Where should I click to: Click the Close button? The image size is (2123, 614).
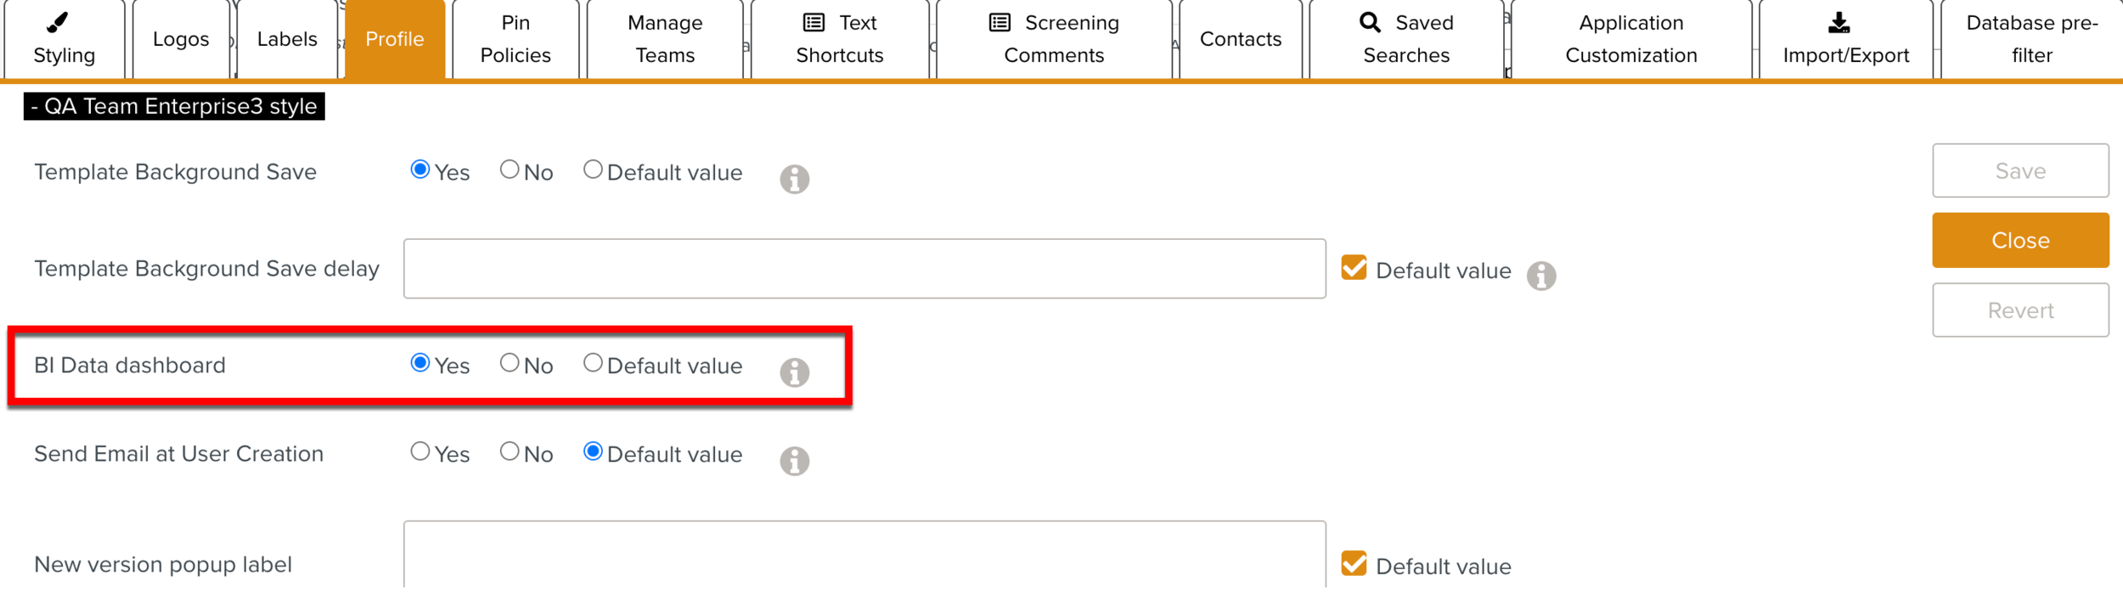point(2020,240)
